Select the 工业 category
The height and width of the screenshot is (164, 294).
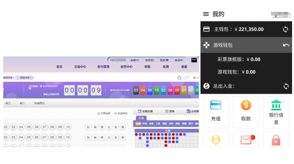click(158, 124)
